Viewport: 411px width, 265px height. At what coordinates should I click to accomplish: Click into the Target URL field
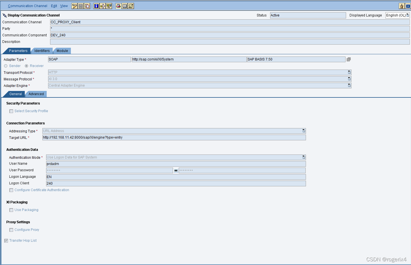[x=174, y=137]
